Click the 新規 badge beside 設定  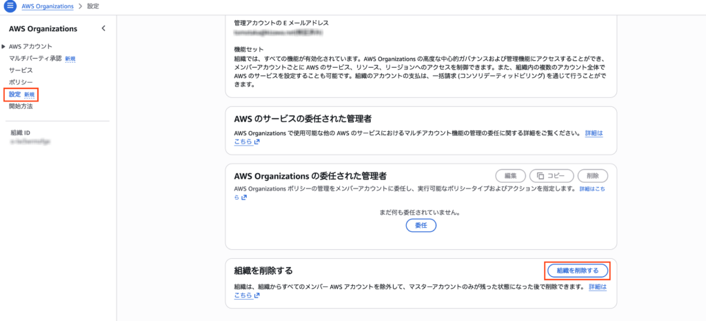tap(30, 94)
